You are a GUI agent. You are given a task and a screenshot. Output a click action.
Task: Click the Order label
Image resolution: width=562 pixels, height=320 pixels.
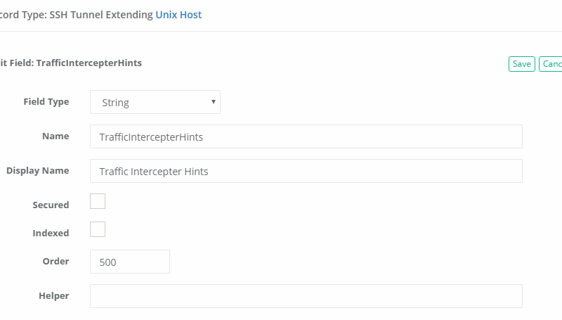coord(56,261)
